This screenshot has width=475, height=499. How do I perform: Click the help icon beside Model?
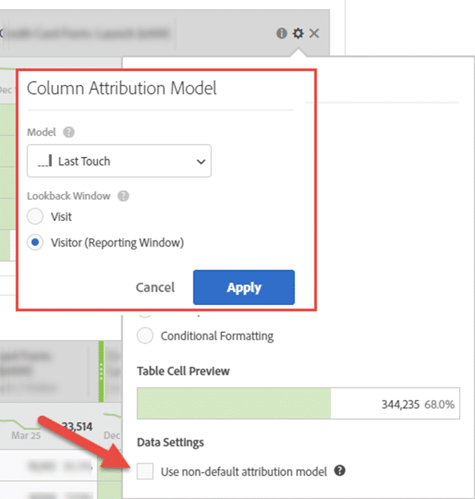coord(68,133)
